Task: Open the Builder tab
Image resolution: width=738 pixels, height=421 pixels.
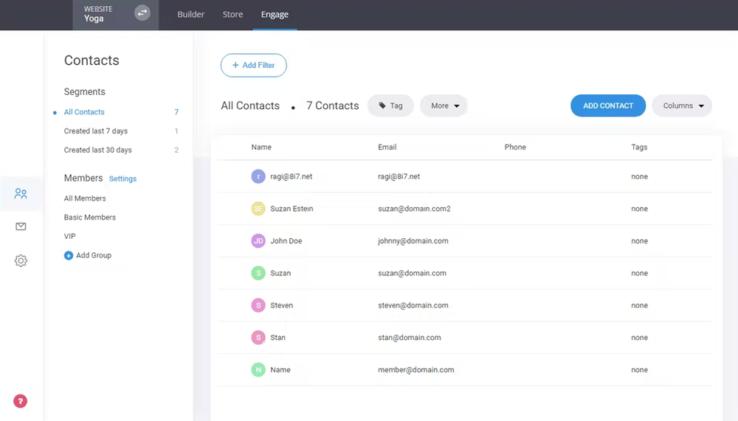Action: point(190,15)
